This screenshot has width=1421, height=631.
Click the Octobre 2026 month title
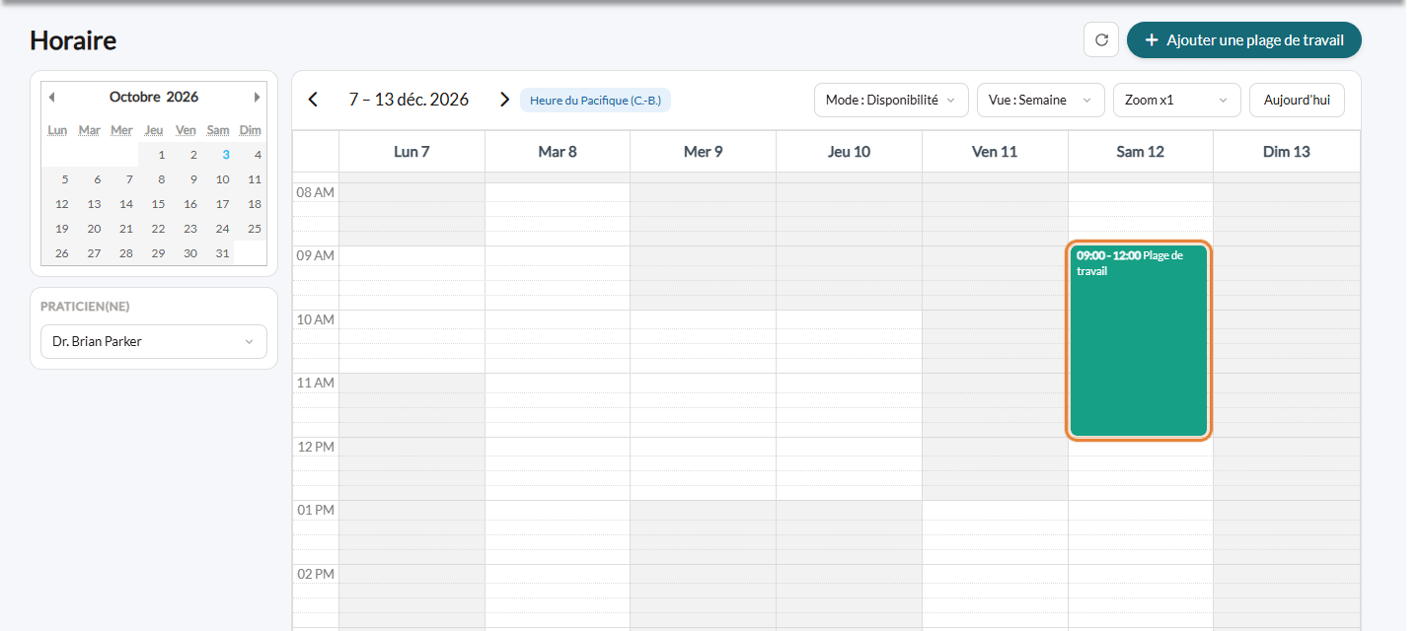point(154,97)
